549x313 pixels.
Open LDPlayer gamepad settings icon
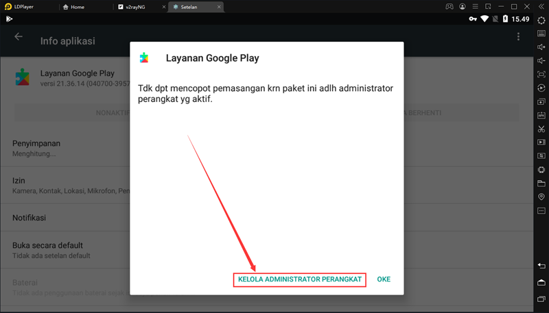pyautogui.click(x=449, y=7)
